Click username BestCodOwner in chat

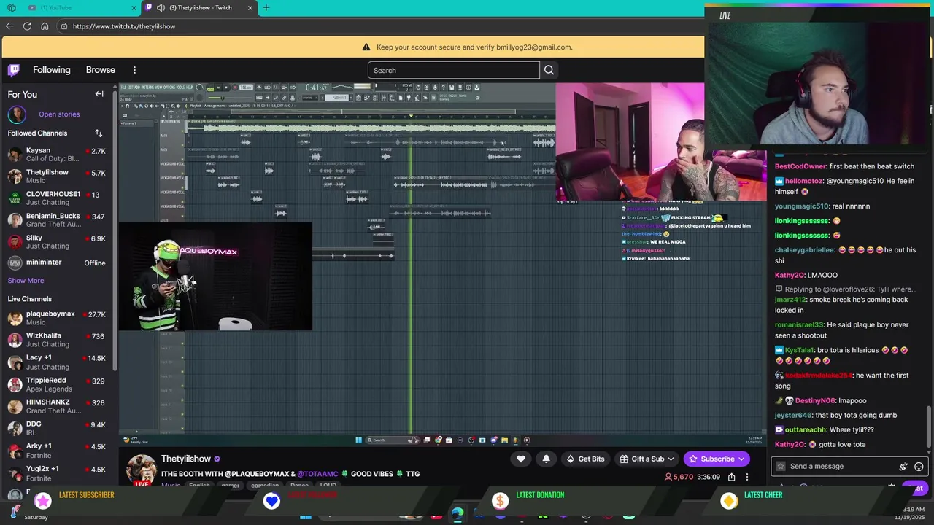pyautogui.click(x=800, y=166)
